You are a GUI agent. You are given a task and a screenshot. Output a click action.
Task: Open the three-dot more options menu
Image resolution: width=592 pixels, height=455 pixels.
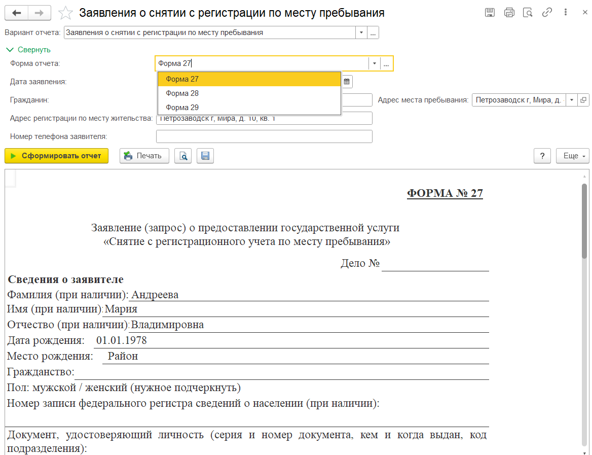click(566, 13)
